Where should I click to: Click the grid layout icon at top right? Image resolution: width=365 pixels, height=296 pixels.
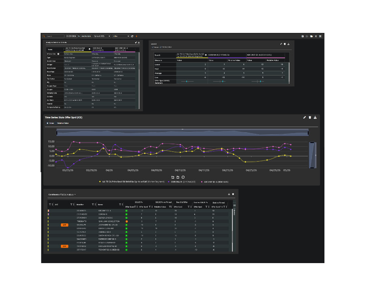[x=320, y=36]
